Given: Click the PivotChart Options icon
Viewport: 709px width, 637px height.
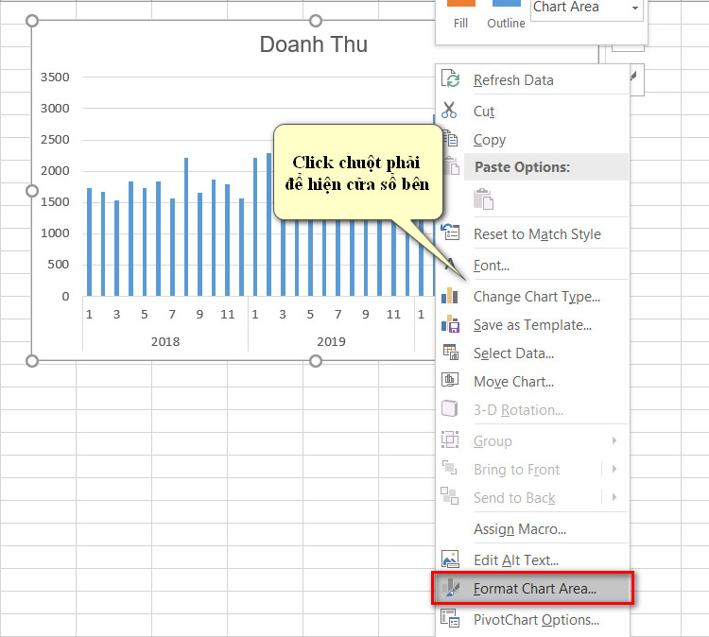Looking at the screenshot, I should click(x=450, y=618).
